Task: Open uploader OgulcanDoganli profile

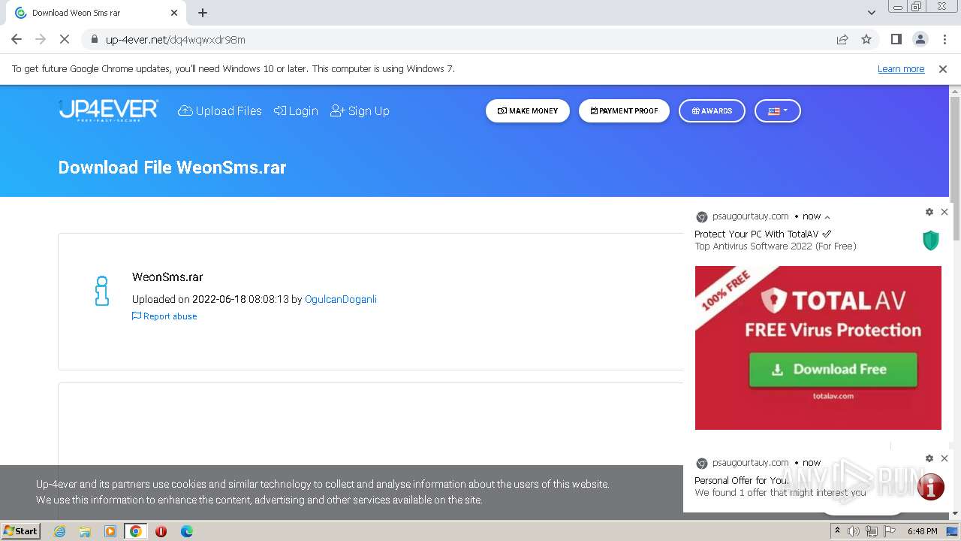Action: tap(341, 299)
